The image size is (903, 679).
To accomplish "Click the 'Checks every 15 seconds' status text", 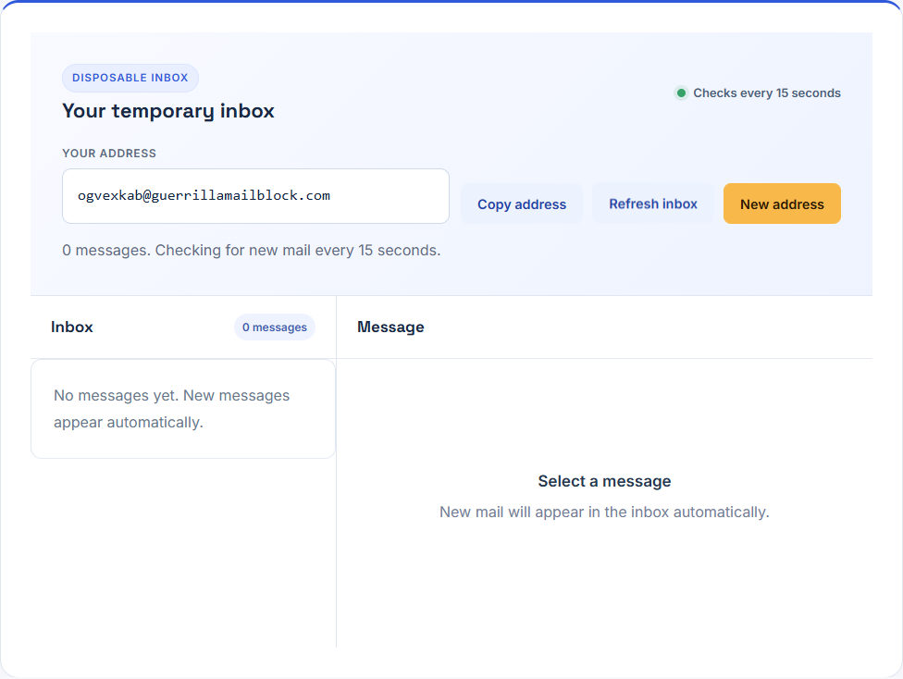I will tap(766, 93).
